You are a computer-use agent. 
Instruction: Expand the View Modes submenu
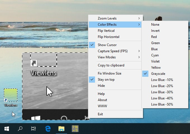(115, 57)
